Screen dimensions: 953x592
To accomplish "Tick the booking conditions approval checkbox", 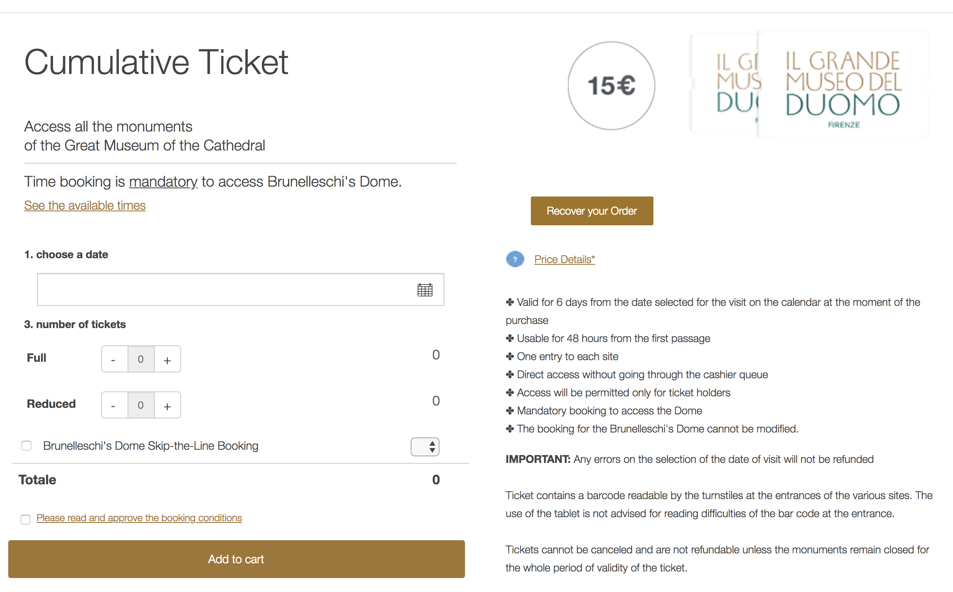I will (x=26, y=519).
